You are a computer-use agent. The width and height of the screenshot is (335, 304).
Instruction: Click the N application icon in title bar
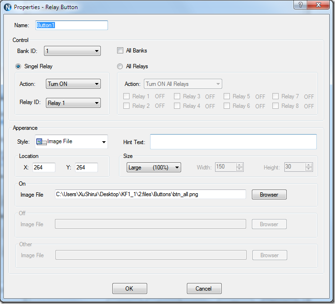tap(8, 7)
